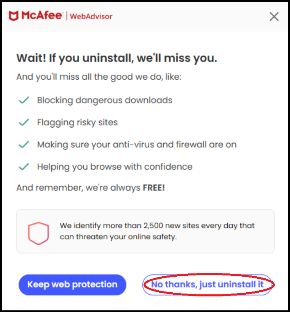Click the red McAfee shield logo icon
290x312 pixels.
click(13, 16)
